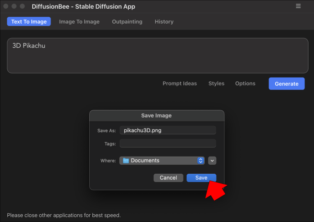This screenshot has height=222, width=314.
Task: Edit the Save As filename field
Action: [168, 130]
